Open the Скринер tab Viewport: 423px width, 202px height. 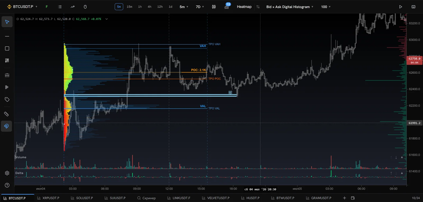coord(146,198)
